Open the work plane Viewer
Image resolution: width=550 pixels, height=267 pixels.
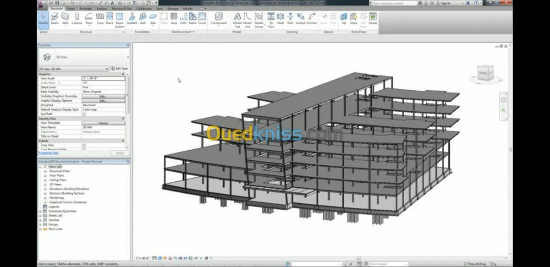click(x=373, y=19)
